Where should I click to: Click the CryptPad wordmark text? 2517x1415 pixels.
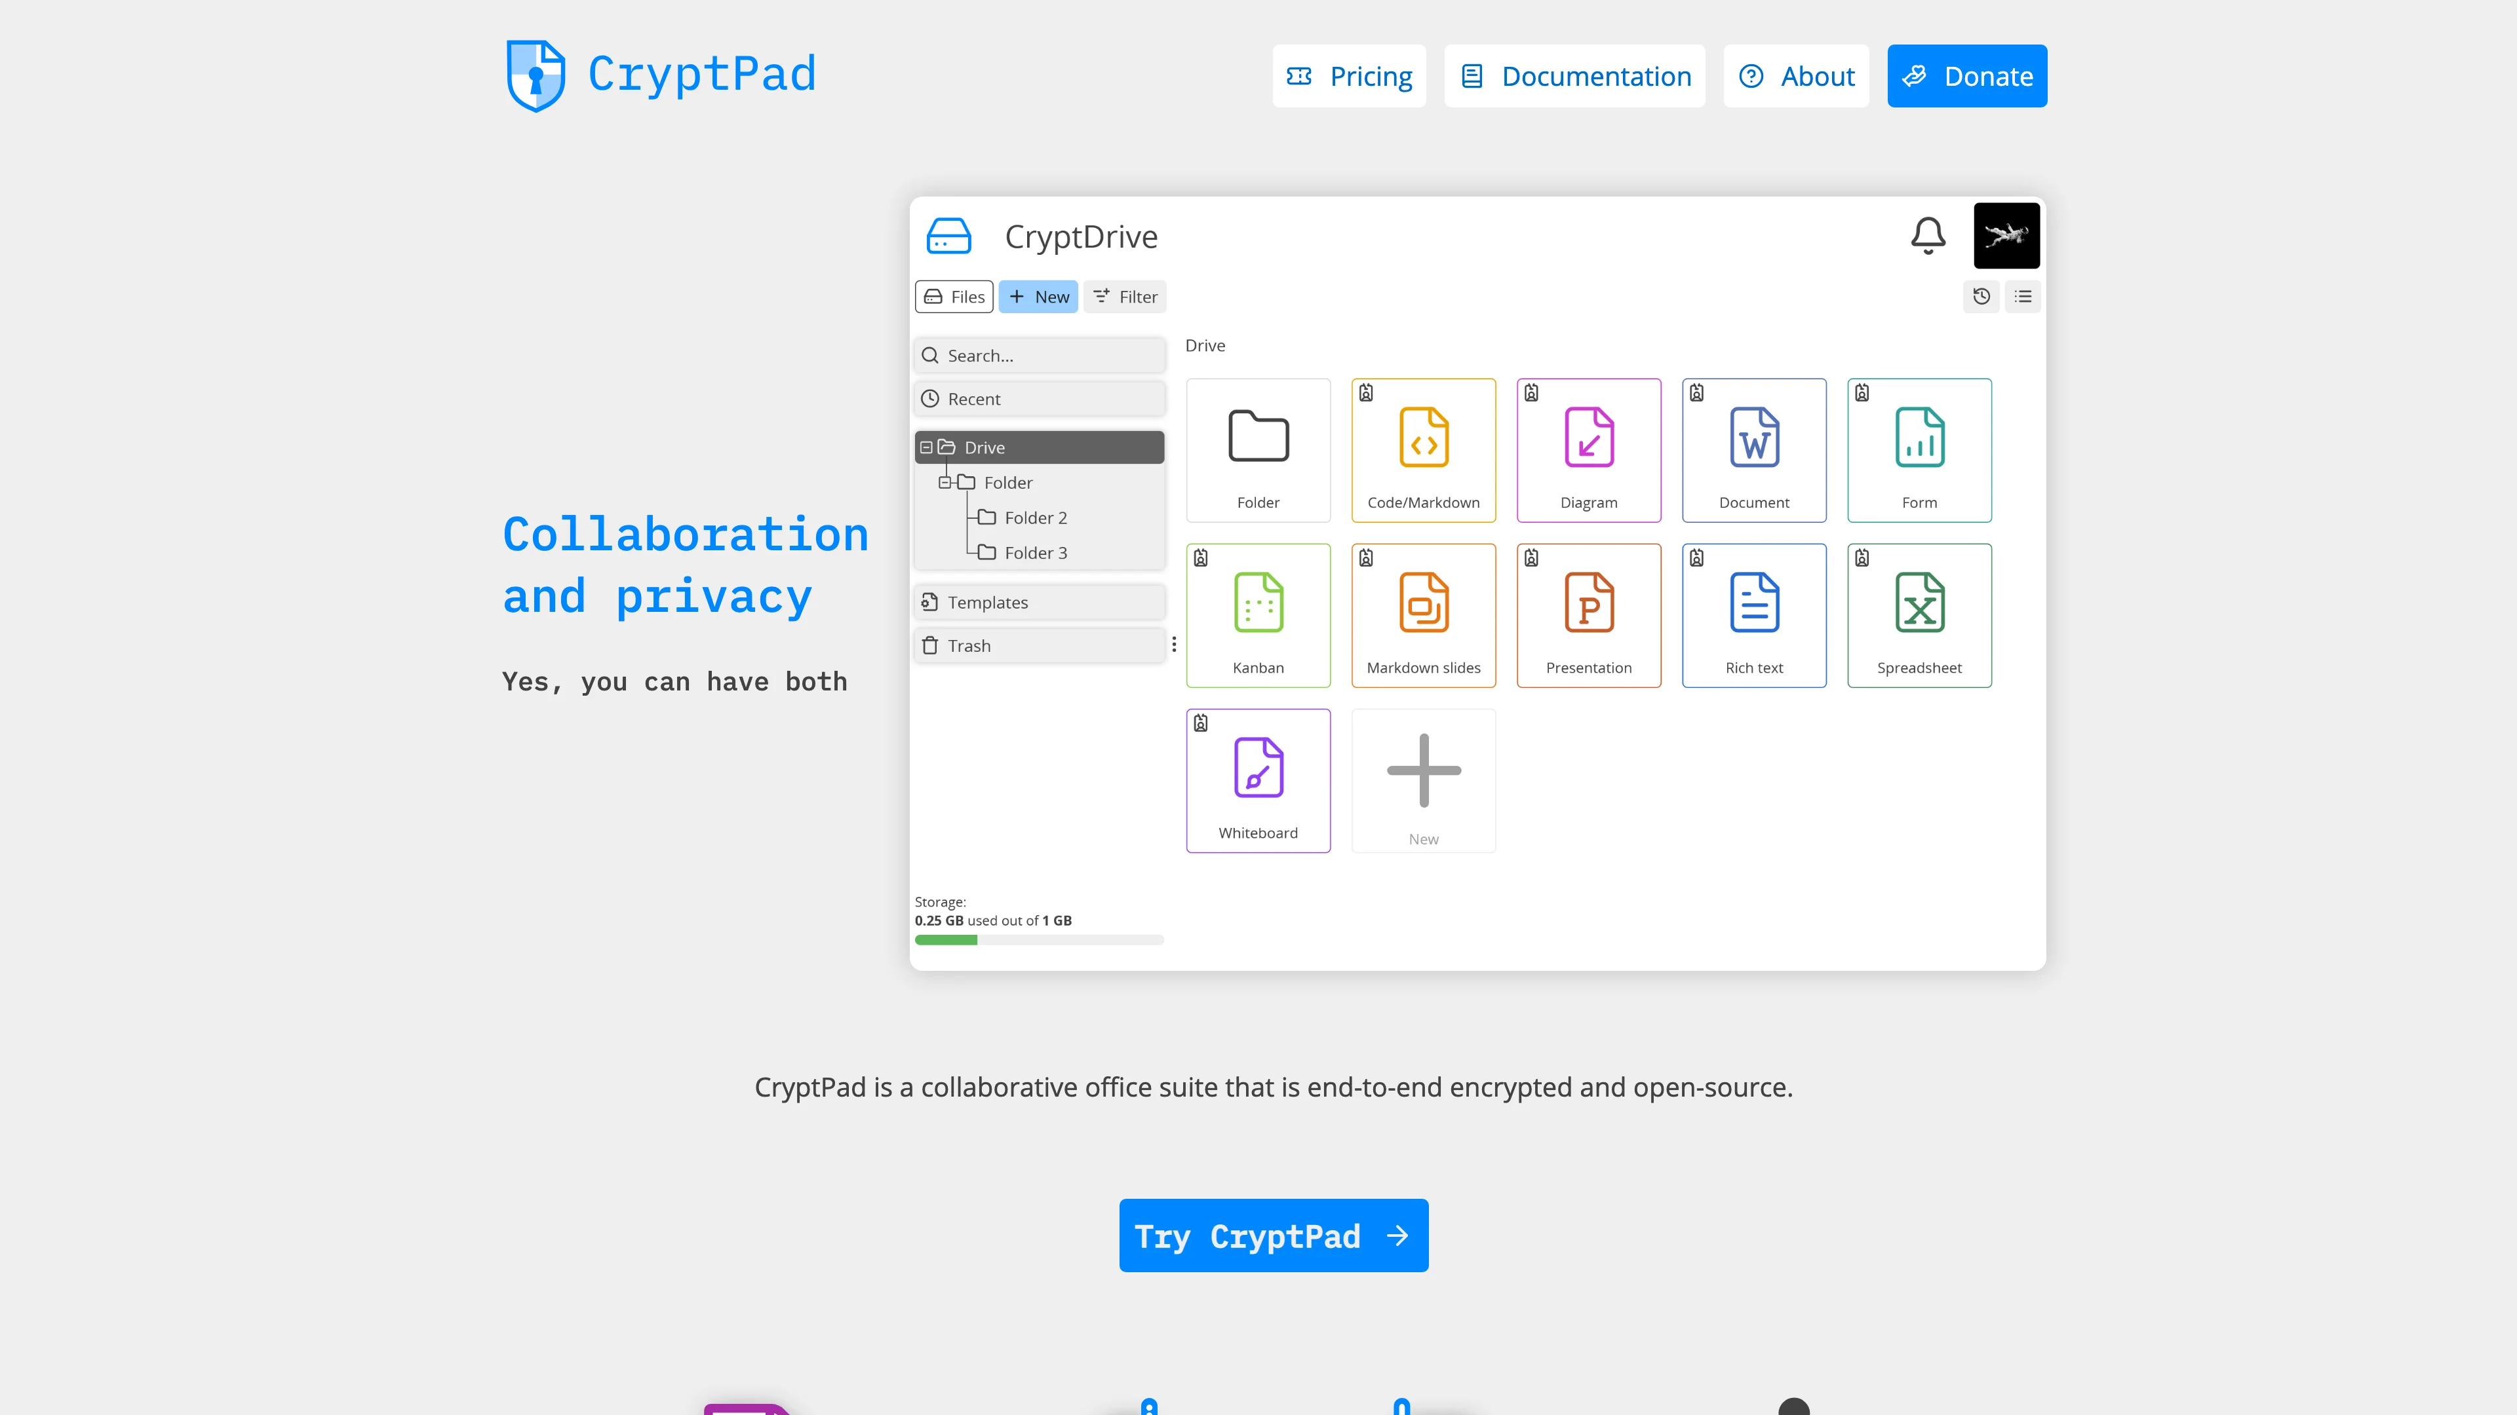click(701, 74)
